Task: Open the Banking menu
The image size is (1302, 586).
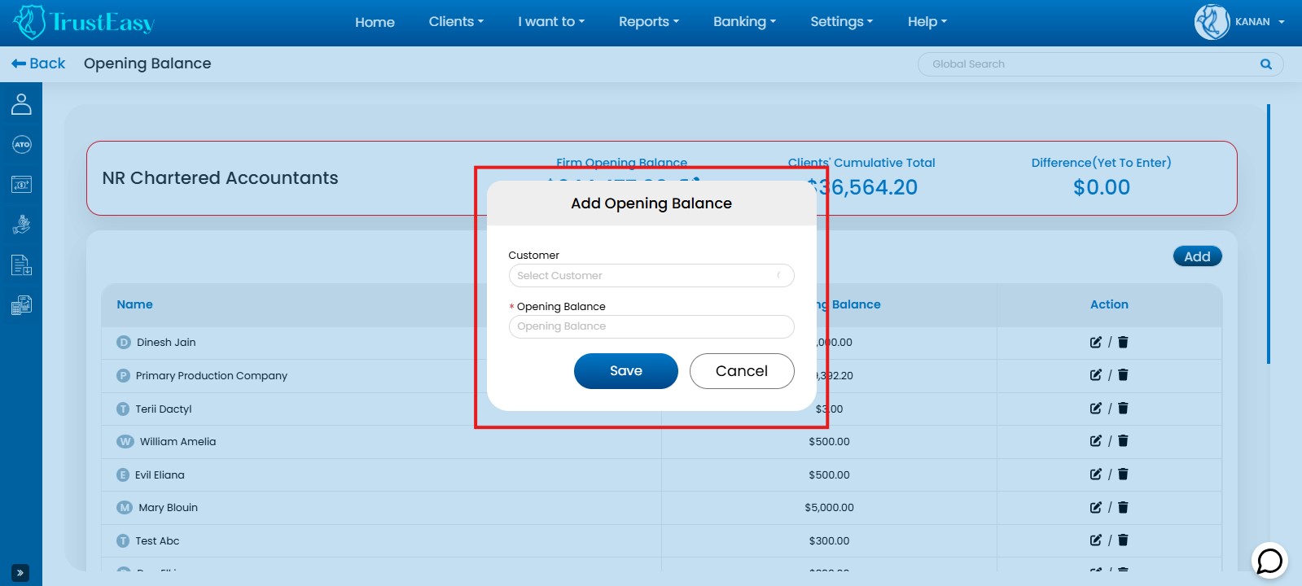Action: (744, 22)
